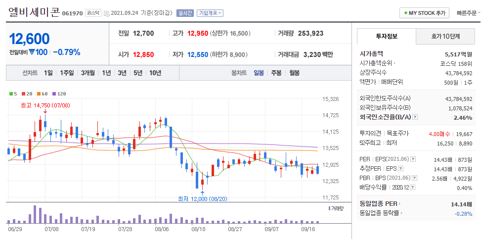Click the 외국인보유주식수 value 1,078,524
The height and width of the screenshot is (239, 482).
[x=460, y=108]
